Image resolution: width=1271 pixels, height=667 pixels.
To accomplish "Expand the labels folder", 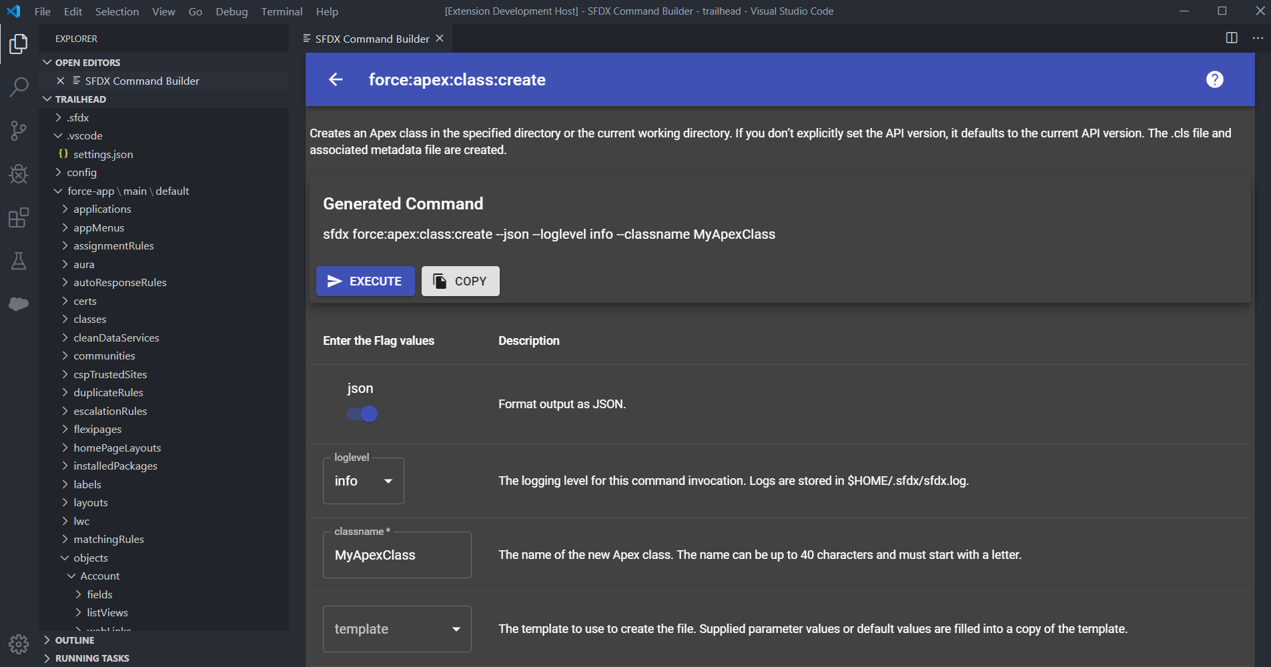I will click(163, 484).
